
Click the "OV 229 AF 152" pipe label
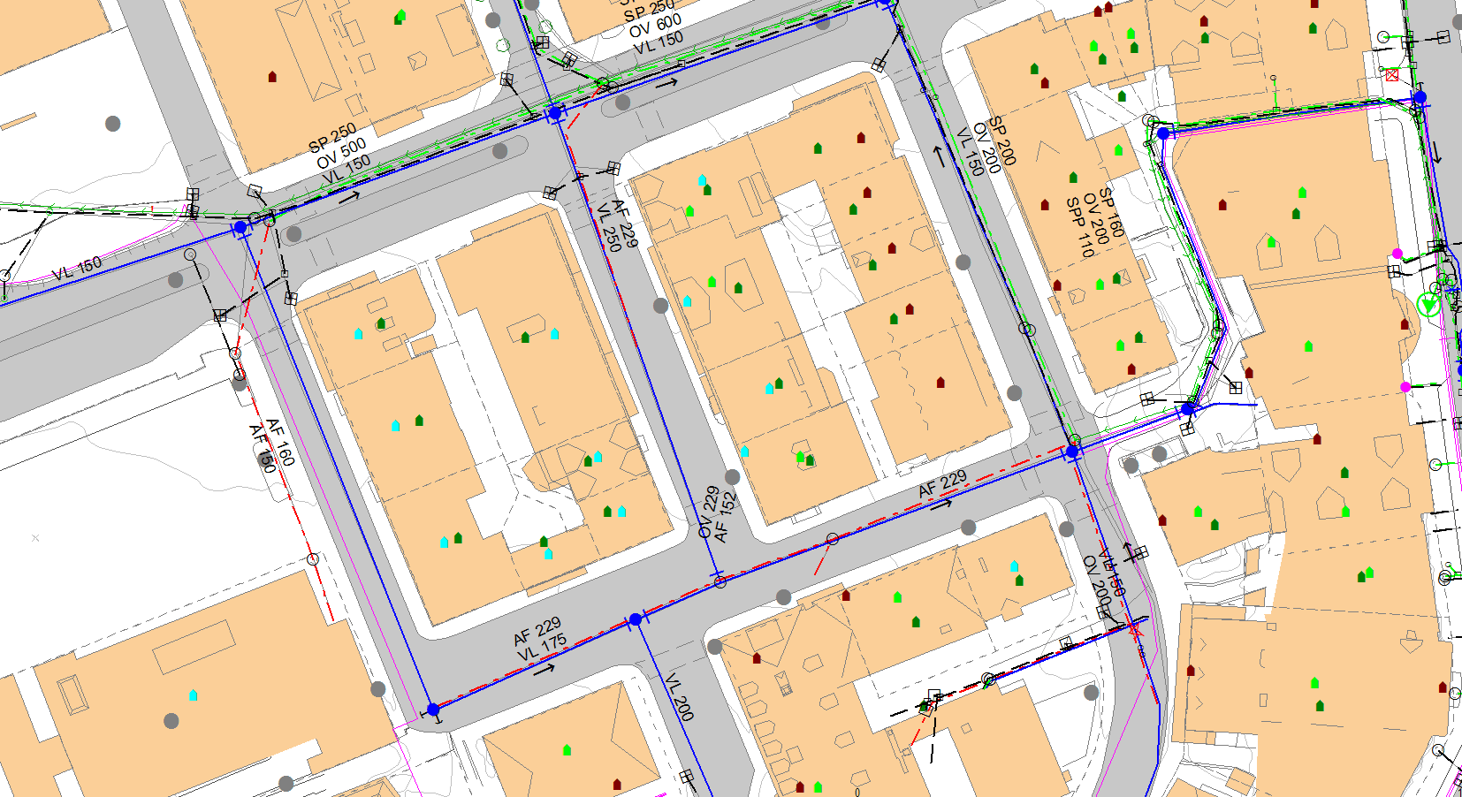(x=717, y=513)
